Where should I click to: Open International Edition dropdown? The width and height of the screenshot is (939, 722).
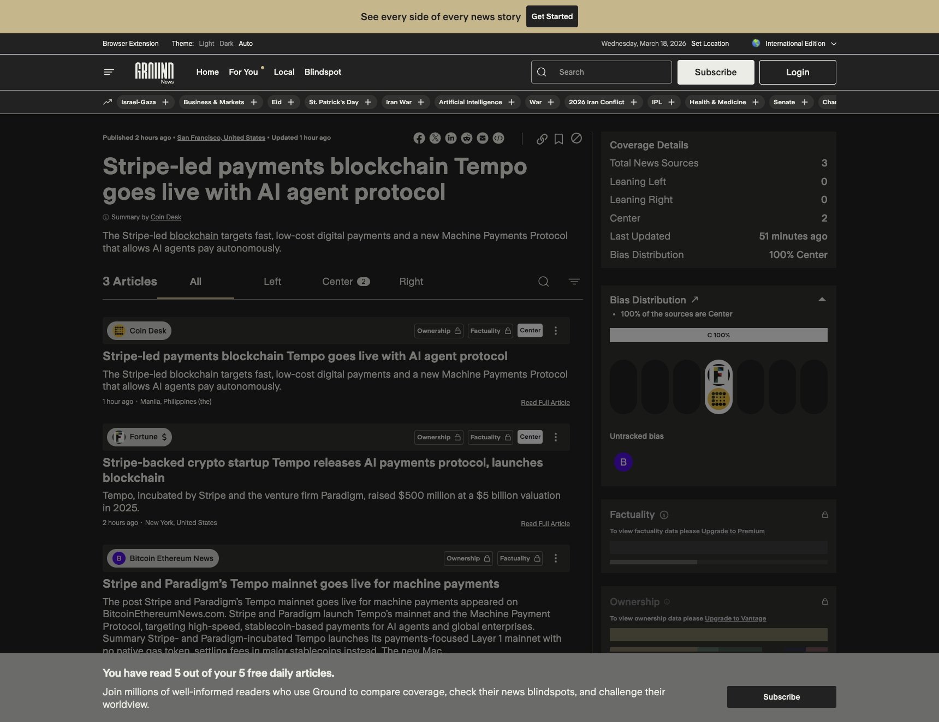click(794, 44)
